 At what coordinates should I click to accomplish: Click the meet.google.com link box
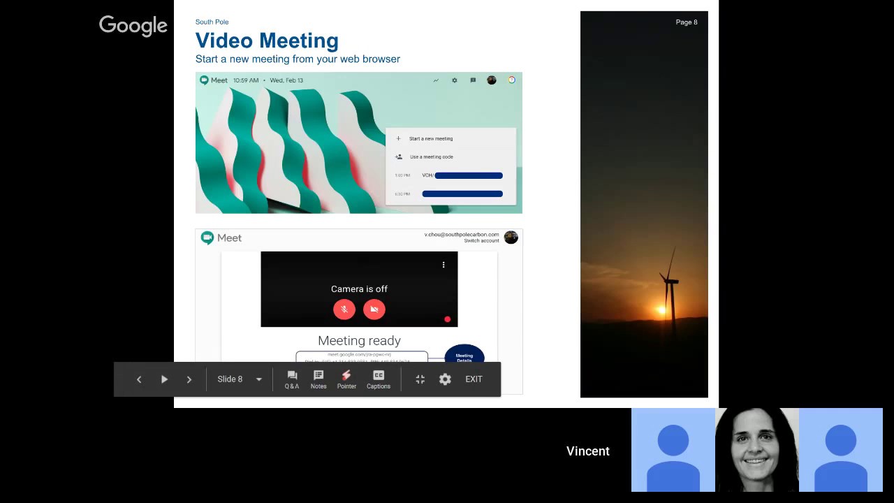pyautogui.click(x=362, y=356)
